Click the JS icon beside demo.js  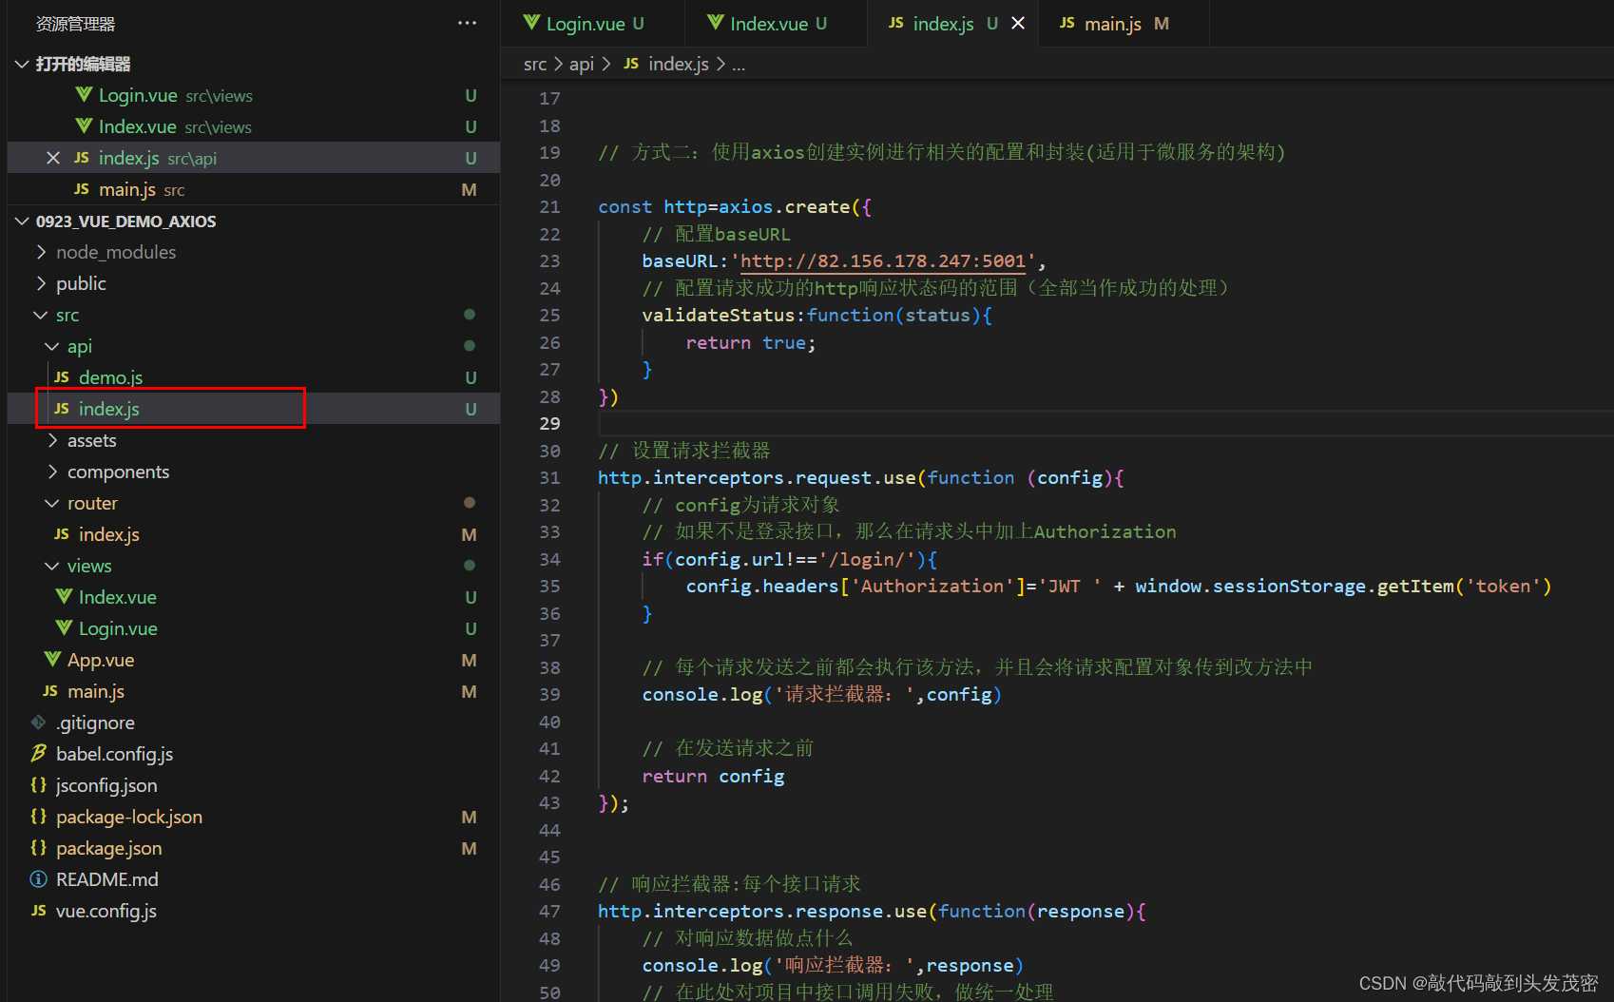(62, 377)
